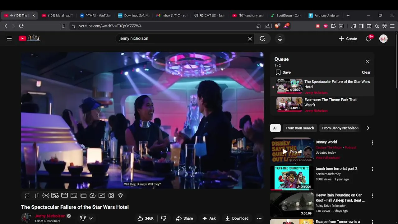Go back to the previous page
The width and height of the screenshot is (398, 224).
point(6,26)
